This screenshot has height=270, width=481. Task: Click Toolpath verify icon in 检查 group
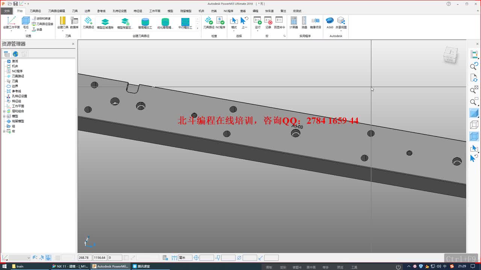(209, 21)
